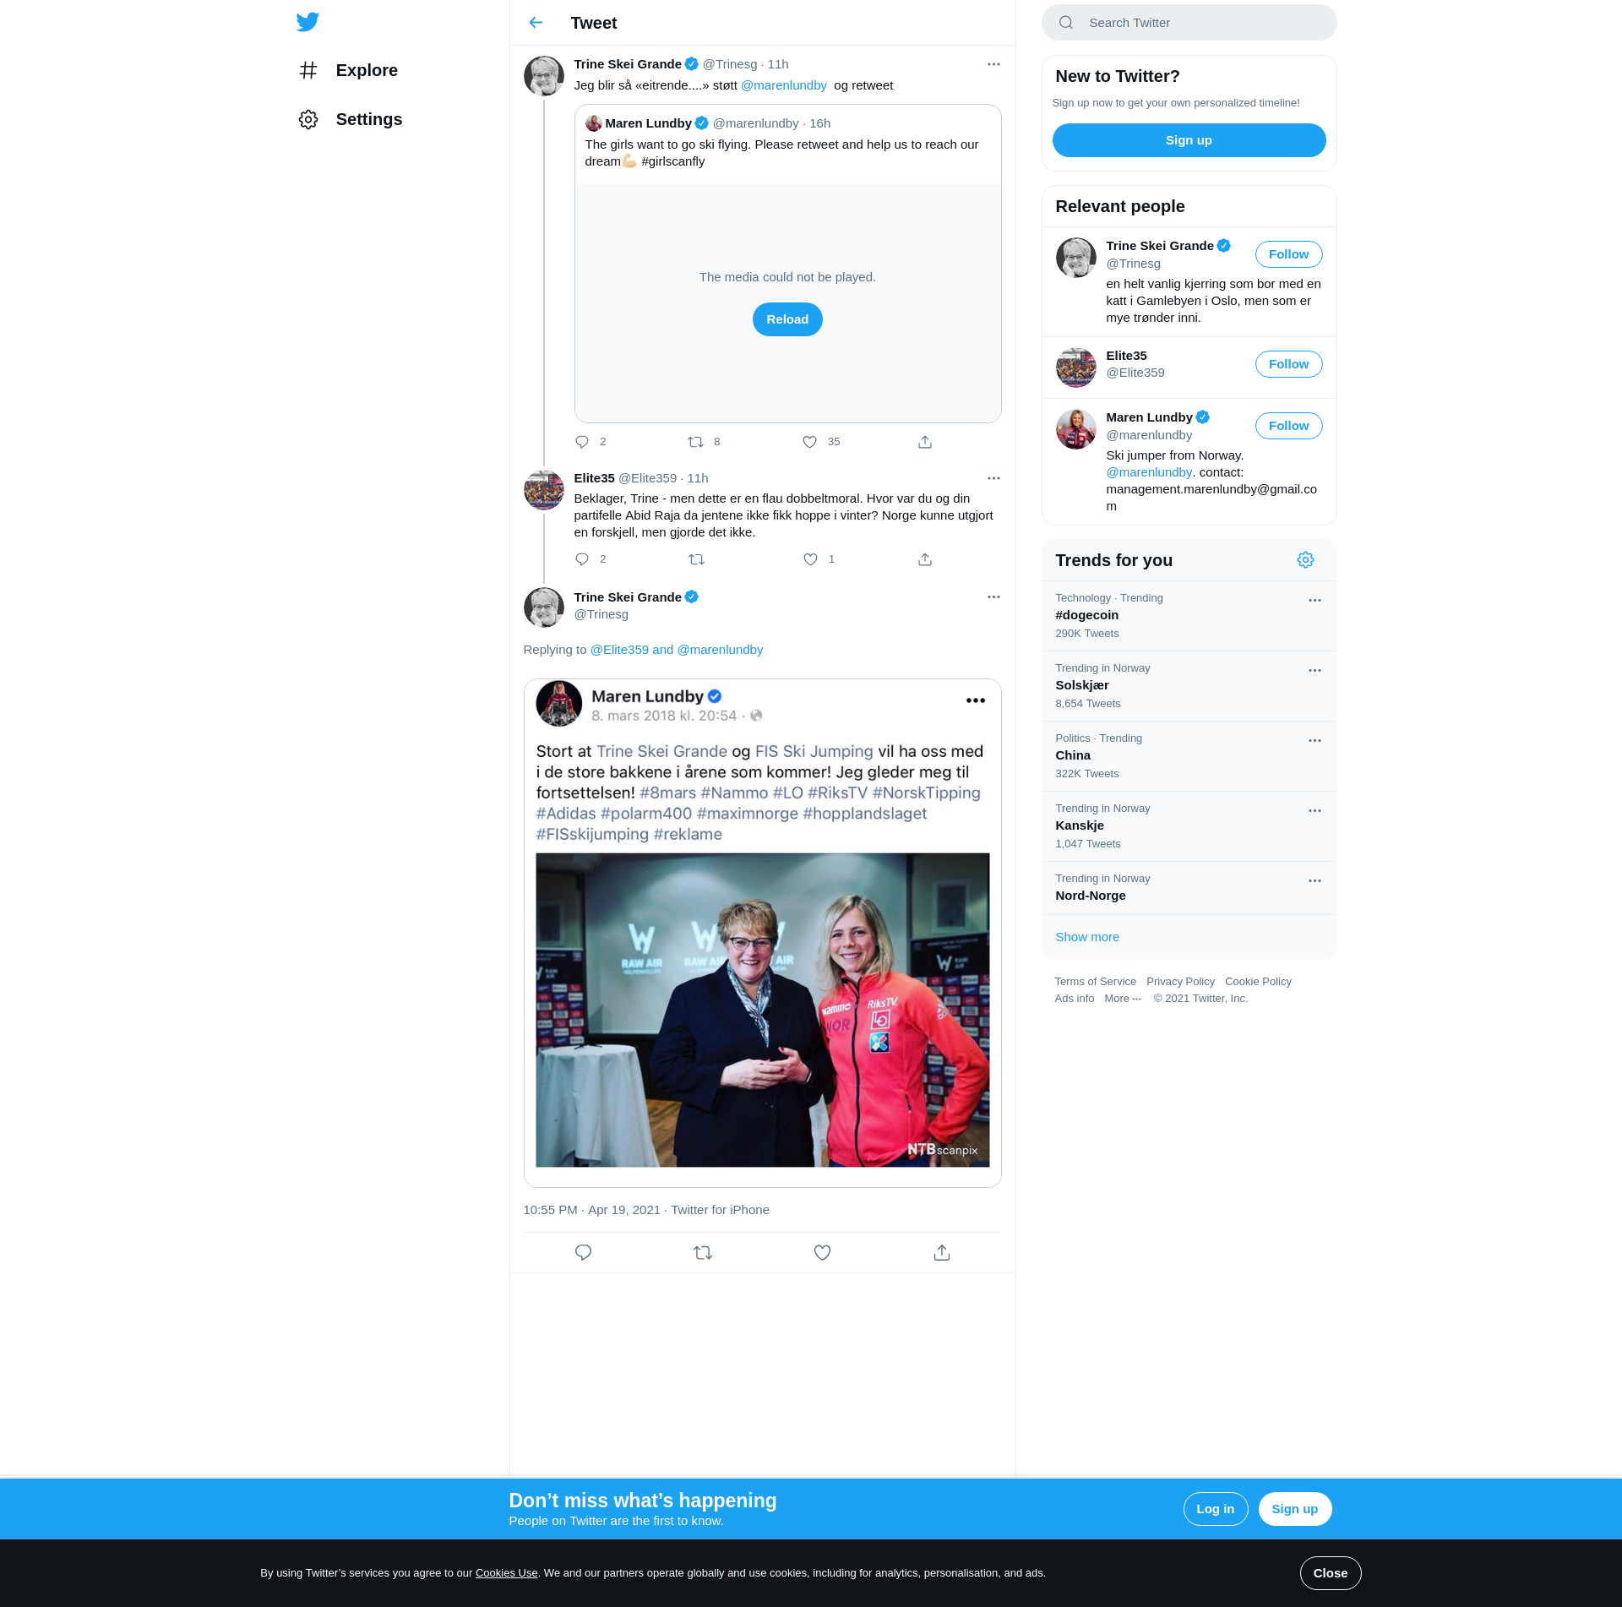The image size is (1622, 1607).
Task: Retweet the Elite35 reply
Action: [696, 559]
